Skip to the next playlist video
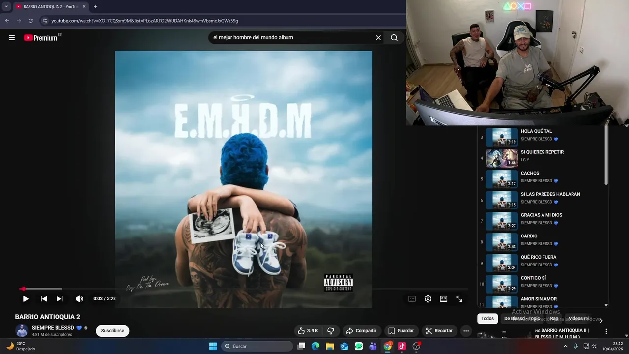The image size is (629, 354). (x=59, y=299)
